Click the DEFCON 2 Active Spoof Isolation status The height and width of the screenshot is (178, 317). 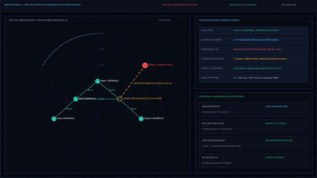point(179,5)
